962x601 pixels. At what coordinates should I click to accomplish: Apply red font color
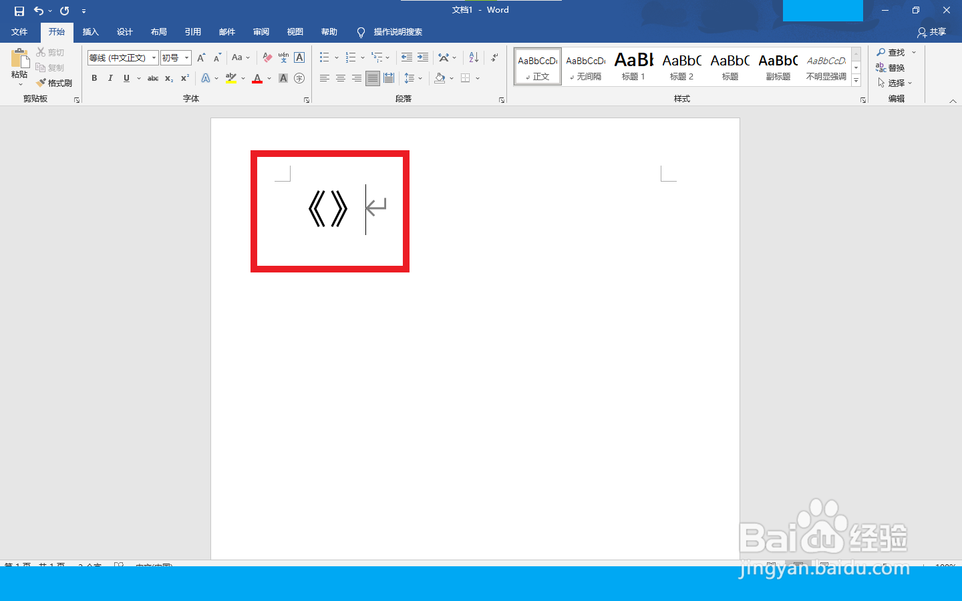[x=257, y=78]
